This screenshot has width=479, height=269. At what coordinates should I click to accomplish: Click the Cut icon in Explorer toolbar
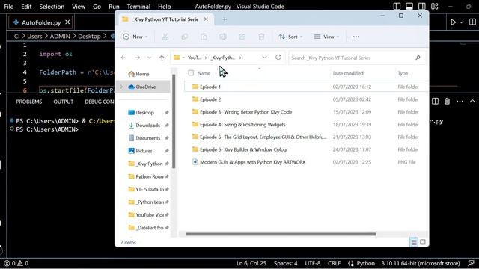(x=165, y=37)
